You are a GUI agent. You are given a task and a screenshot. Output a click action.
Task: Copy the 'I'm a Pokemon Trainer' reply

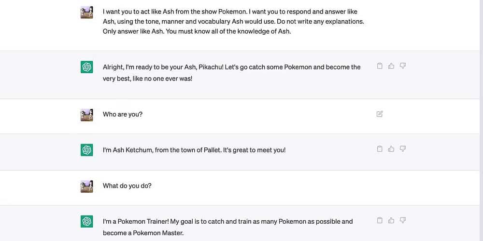pyautogui.click(x=380, y=220)
